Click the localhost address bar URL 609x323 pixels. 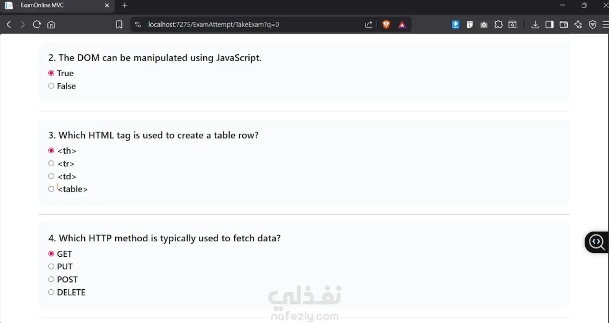coord(214,25)
